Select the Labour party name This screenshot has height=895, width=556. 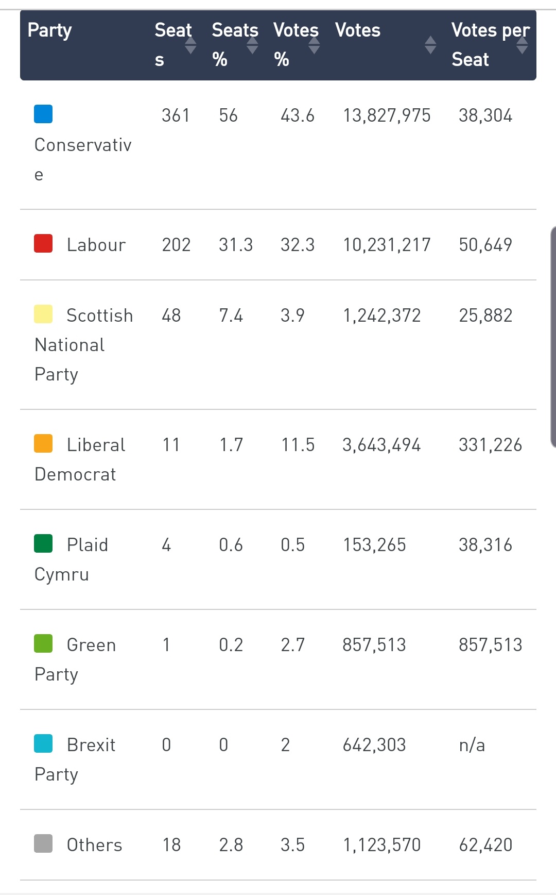[96, 245]
